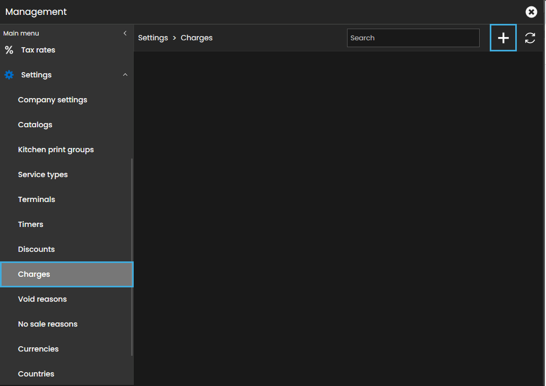Open Company settings
This screenshot has height=386, width=546.
[x=53, y=100]
